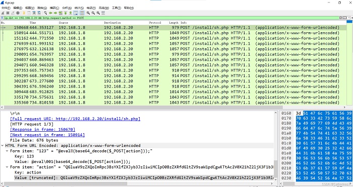
Task: Toggle packet colorization button
Action: tap(82, 13)
